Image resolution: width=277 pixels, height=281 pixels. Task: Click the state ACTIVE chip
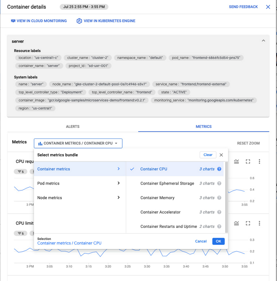[174, 92]
